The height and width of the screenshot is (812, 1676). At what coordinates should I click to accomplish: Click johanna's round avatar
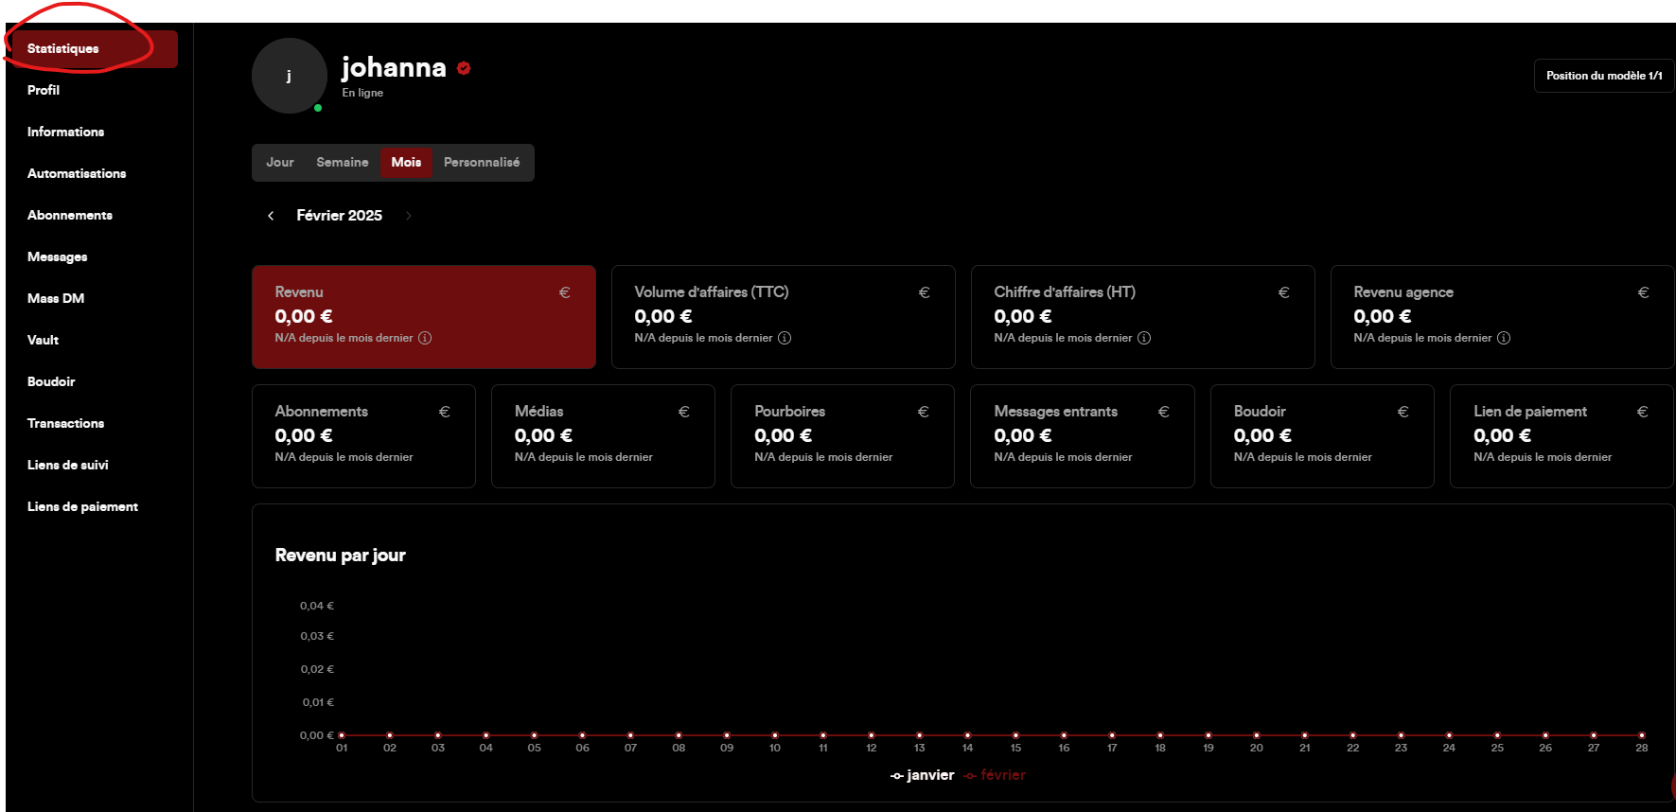289,76
